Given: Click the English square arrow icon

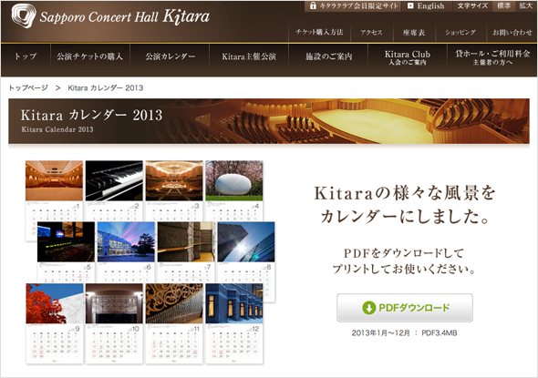Looking at the screenshot, I should [410, 5].
